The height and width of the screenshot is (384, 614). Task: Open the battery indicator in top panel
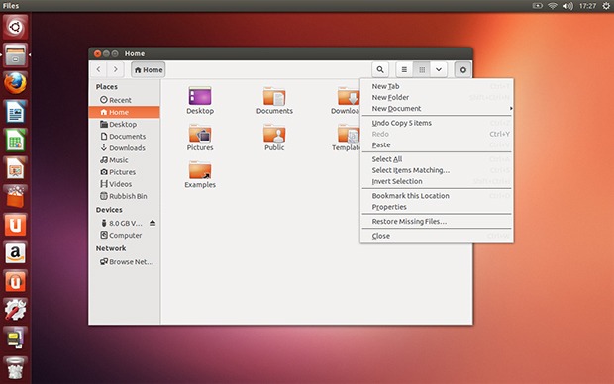point(537,6)
